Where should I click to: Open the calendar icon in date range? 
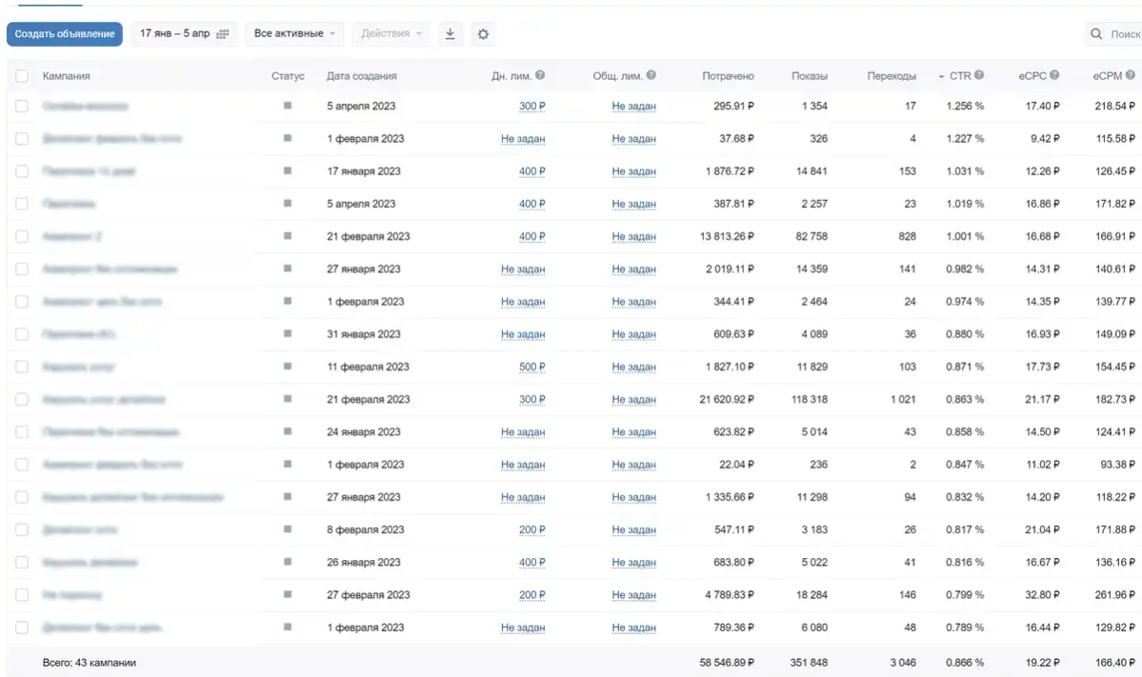point(223,33)
